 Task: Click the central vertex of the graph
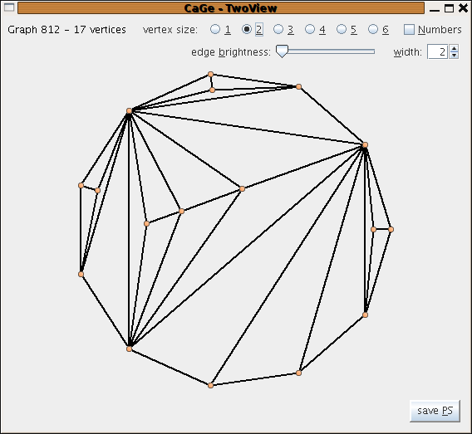(x=243, y=188)
